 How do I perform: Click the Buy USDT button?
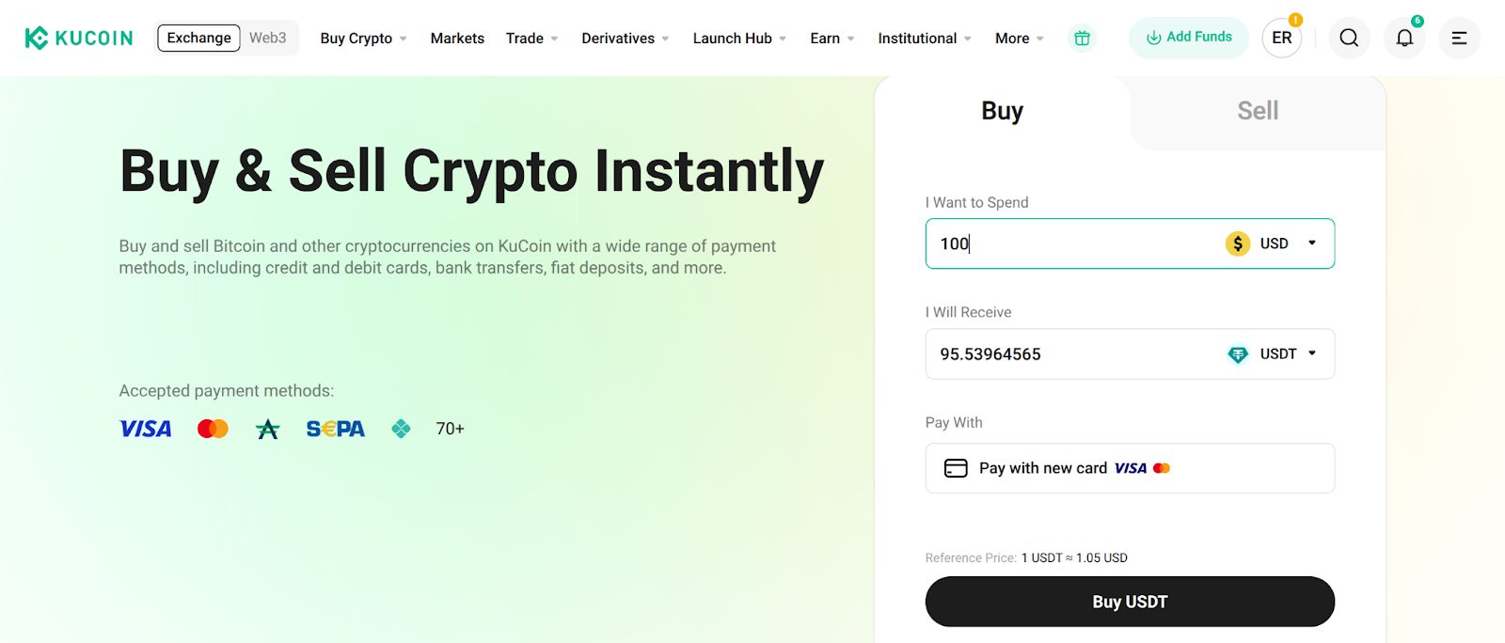click(1129, 601)
